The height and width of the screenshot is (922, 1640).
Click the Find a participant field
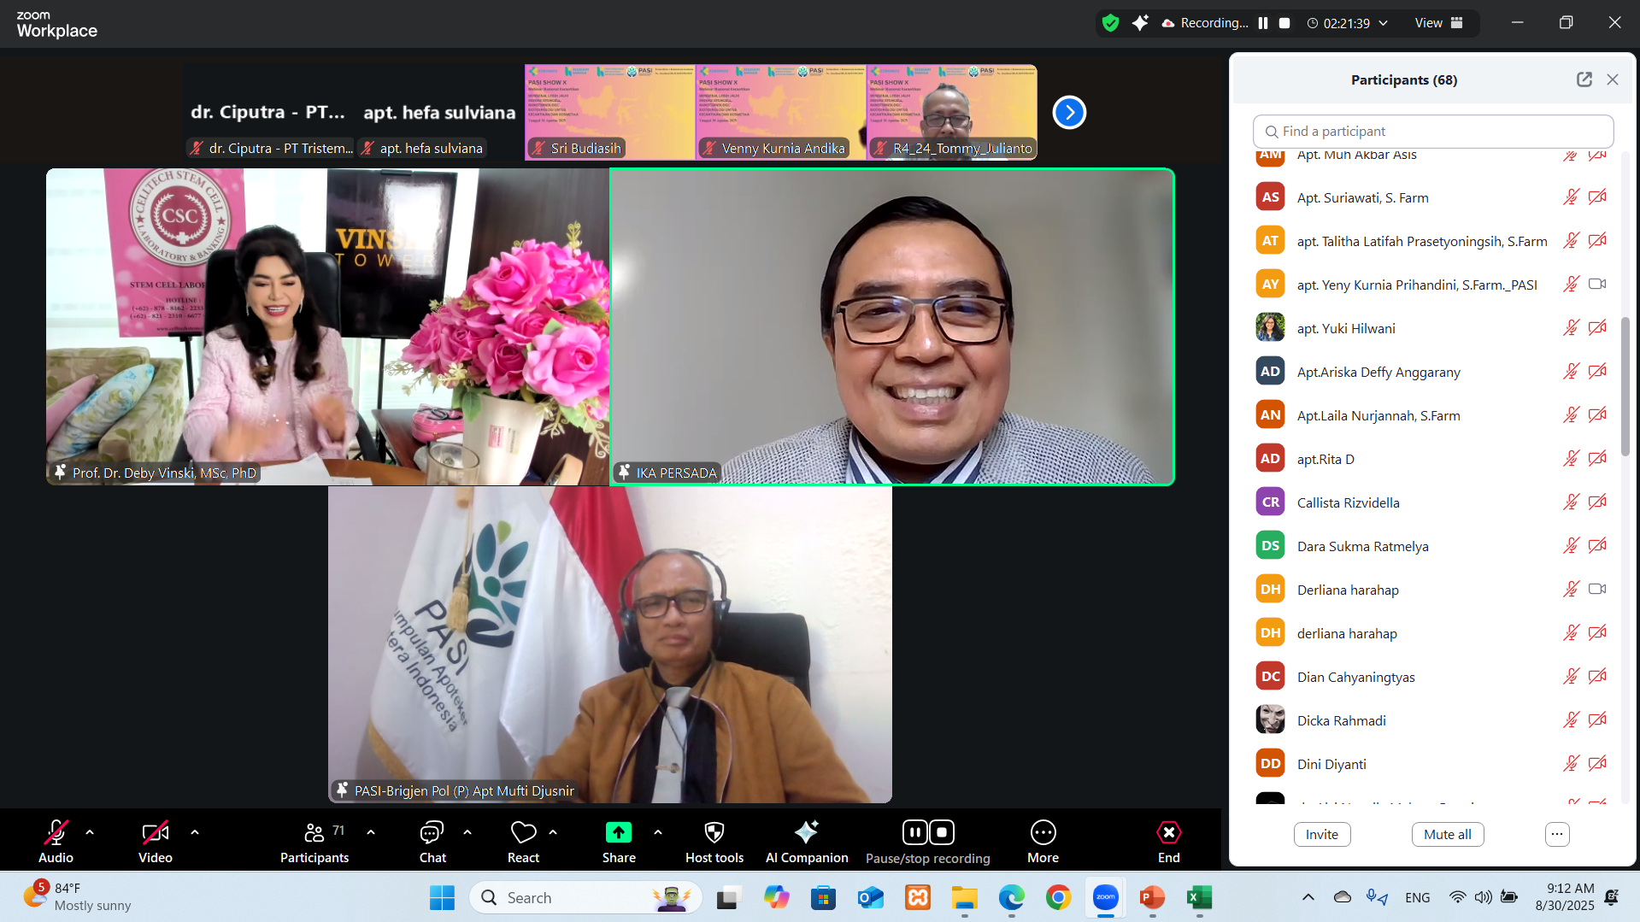pyautogui.click(x=1433, y=132)
